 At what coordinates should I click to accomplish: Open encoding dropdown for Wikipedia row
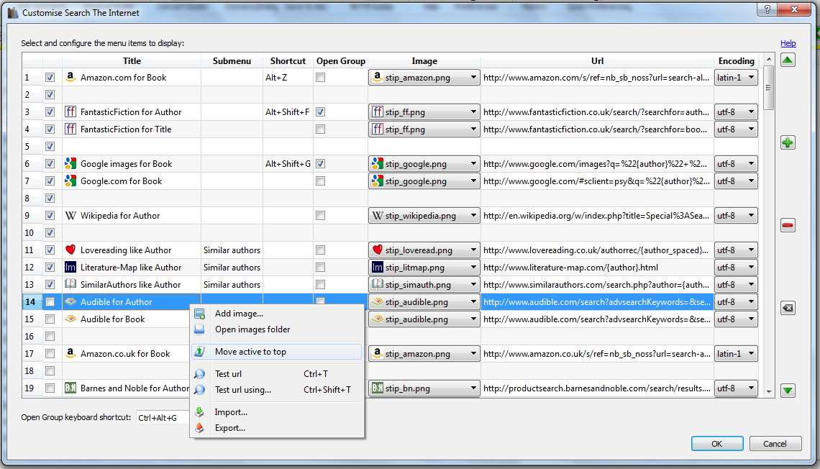point(736,215)
